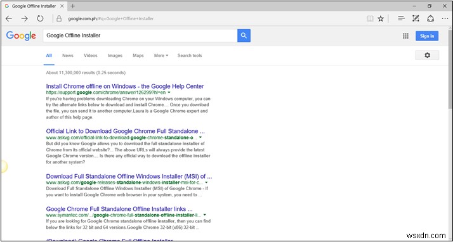Viewport: 453px width, 242px height.
Task: Switch to the Videos results tab
Action: [x=91, y=55]
